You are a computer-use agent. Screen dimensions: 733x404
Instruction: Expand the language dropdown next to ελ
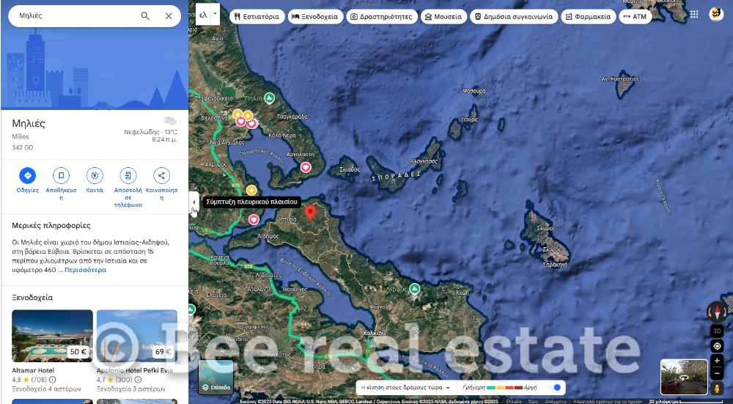pyautogui.click(x=215, y=14)
